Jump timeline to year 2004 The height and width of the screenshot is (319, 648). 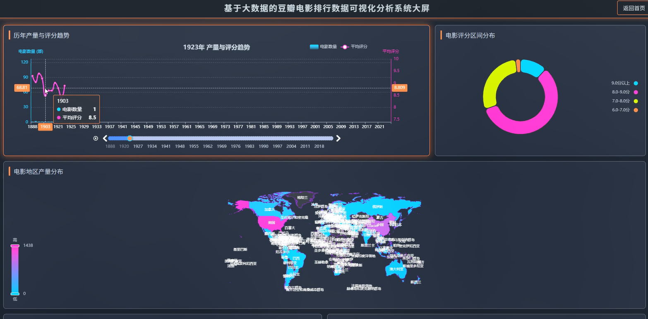pyautogui.click(x=291, y=146)
